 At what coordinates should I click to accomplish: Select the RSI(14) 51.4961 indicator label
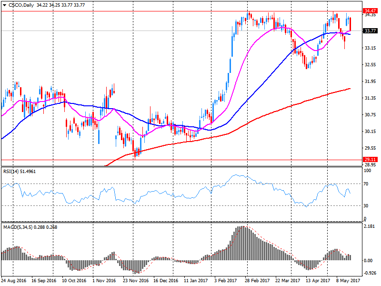pyautogui.click(x=20, y=172)
